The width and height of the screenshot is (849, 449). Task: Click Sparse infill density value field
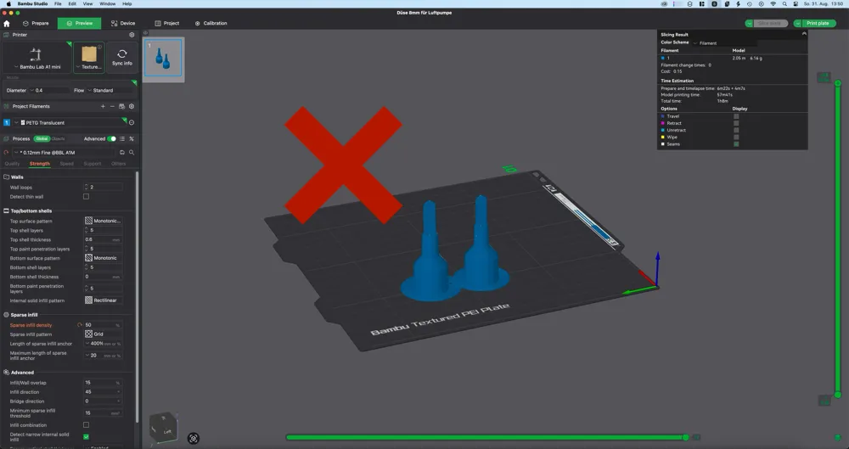click(x=103, y=325)
